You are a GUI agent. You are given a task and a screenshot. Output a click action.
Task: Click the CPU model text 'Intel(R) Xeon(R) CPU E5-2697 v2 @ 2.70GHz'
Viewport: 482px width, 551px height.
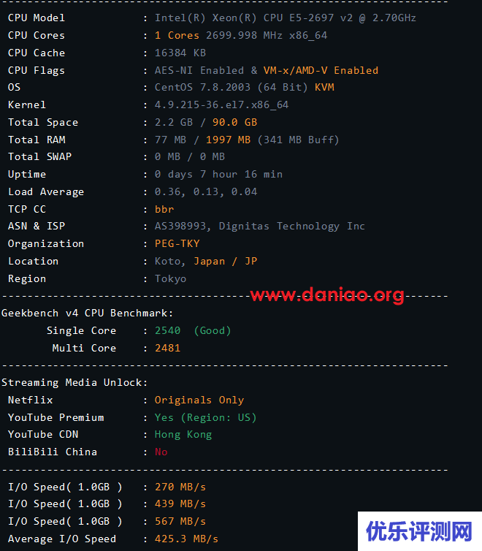pos(286,18)
